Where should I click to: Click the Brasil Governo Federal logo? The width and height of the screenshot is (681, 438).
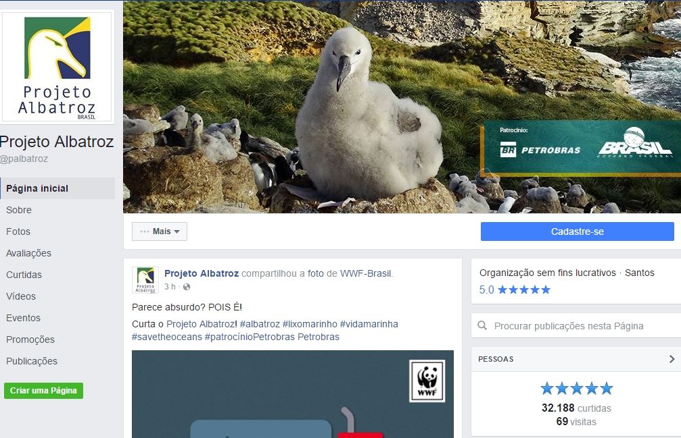coord(634,143)
